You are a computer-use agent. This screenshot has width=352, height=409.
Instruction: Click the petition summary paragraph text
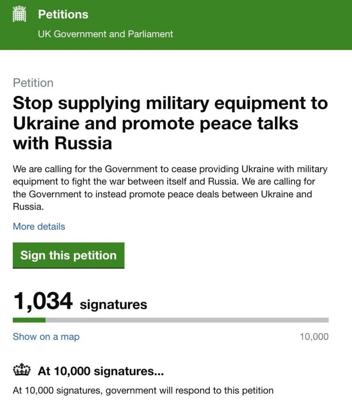point(170,188)
